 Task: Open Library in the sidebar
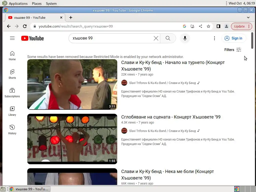pyautogui.click(x=12, y=111)
